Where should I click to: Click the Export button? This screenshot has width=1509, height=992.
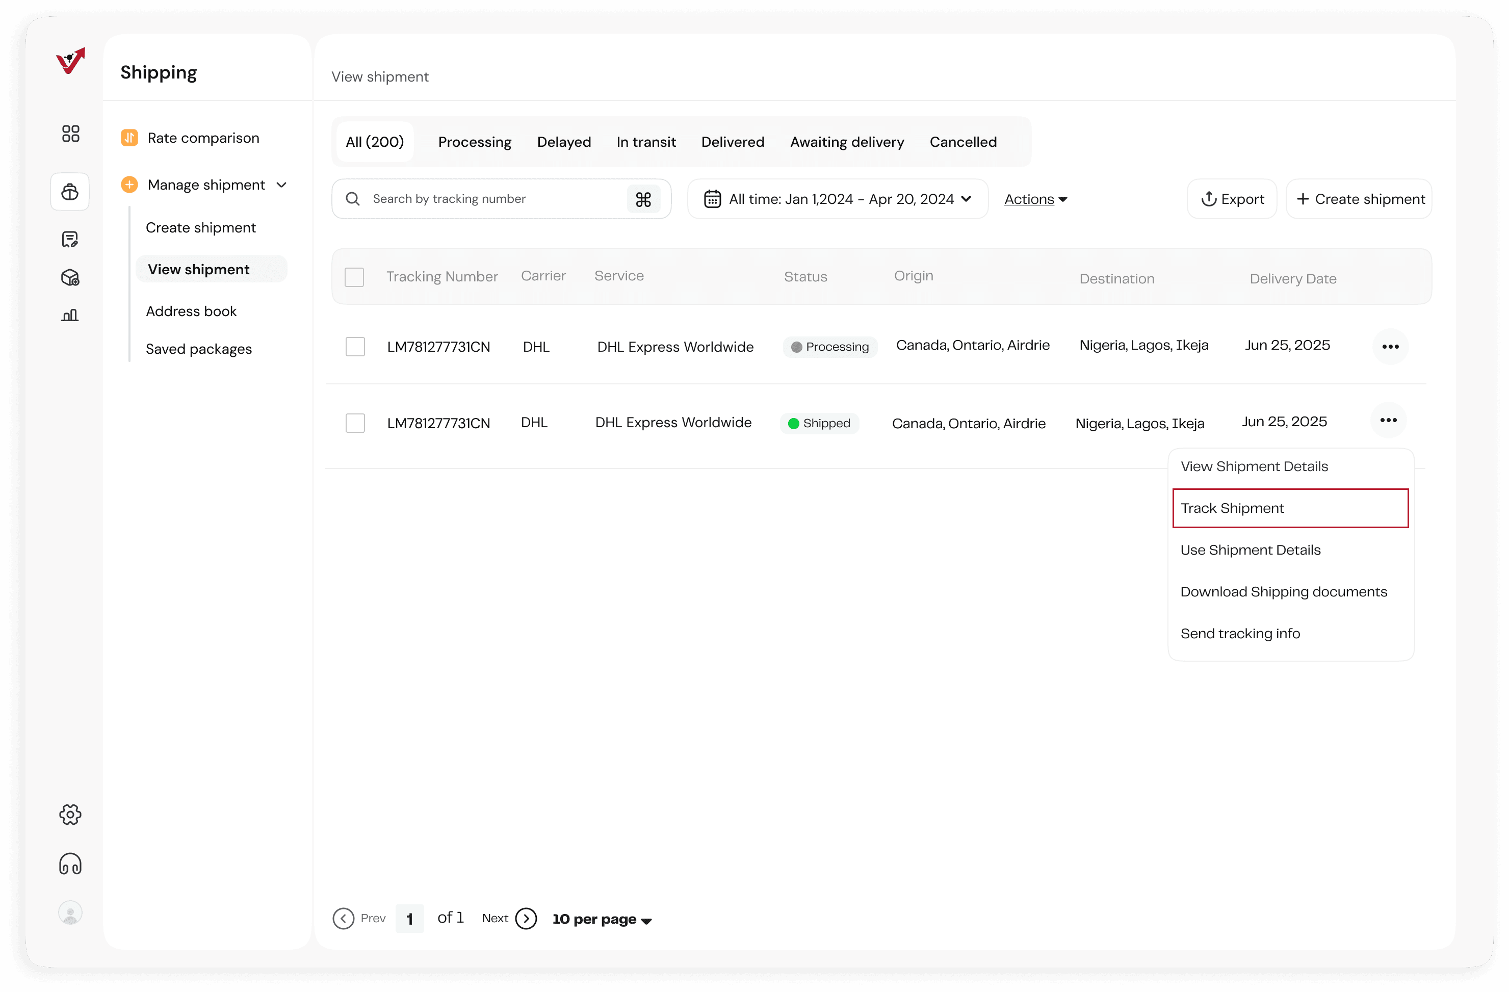coord(1232,199)
